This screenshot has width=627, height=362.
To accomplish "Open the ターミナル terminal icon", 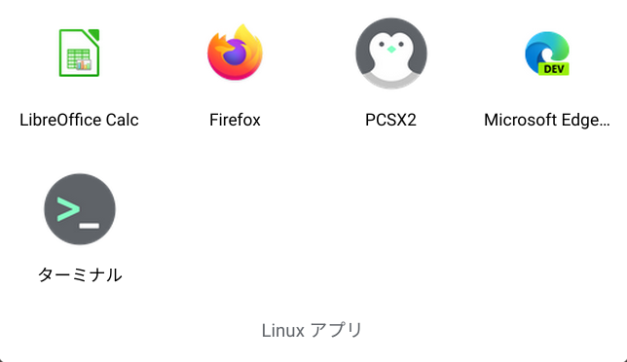I will coord(80,209).
